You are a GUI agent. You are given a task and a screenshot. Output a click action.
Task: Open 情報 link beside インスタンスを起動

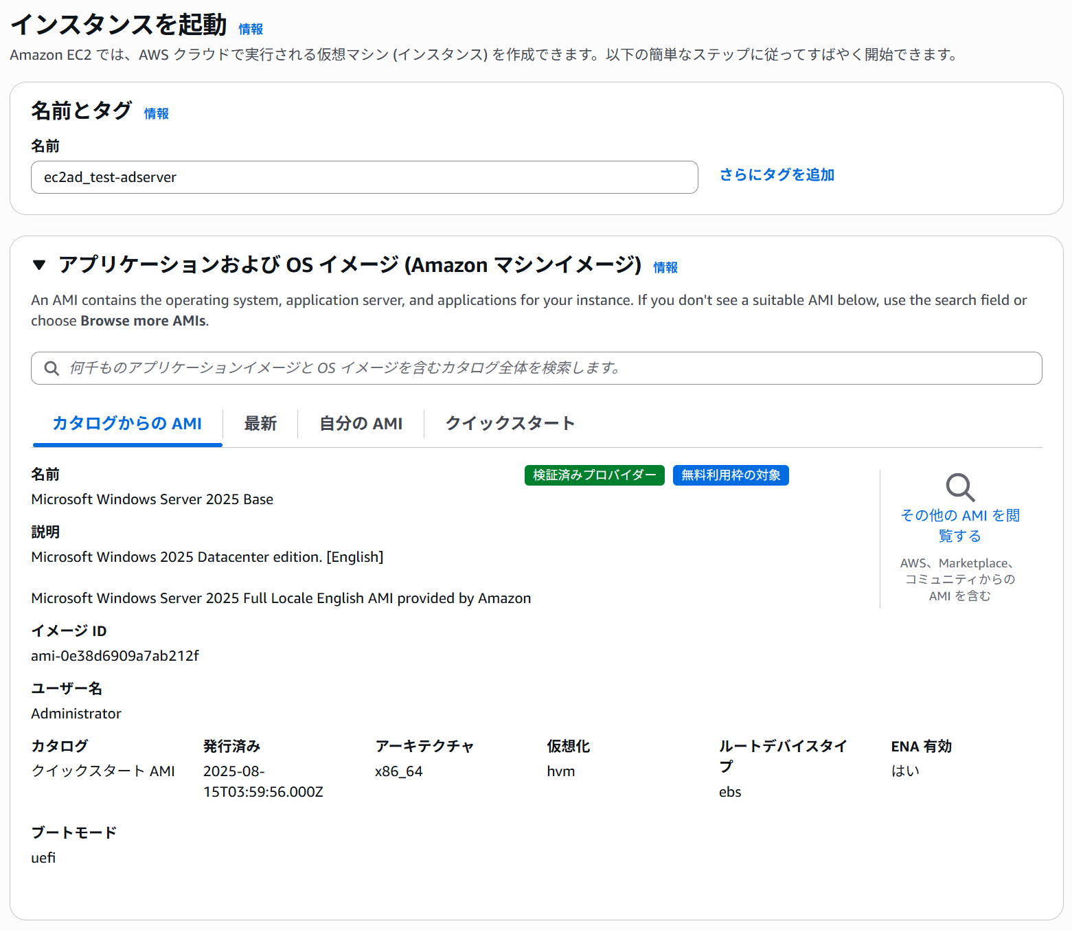pyautogui.click(x=251, y=29)
